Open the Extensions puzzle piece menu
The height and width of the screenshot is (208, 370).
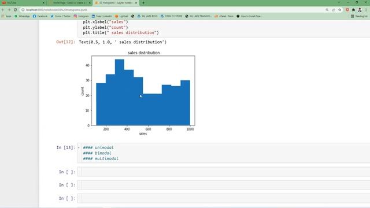coord(353,10)
